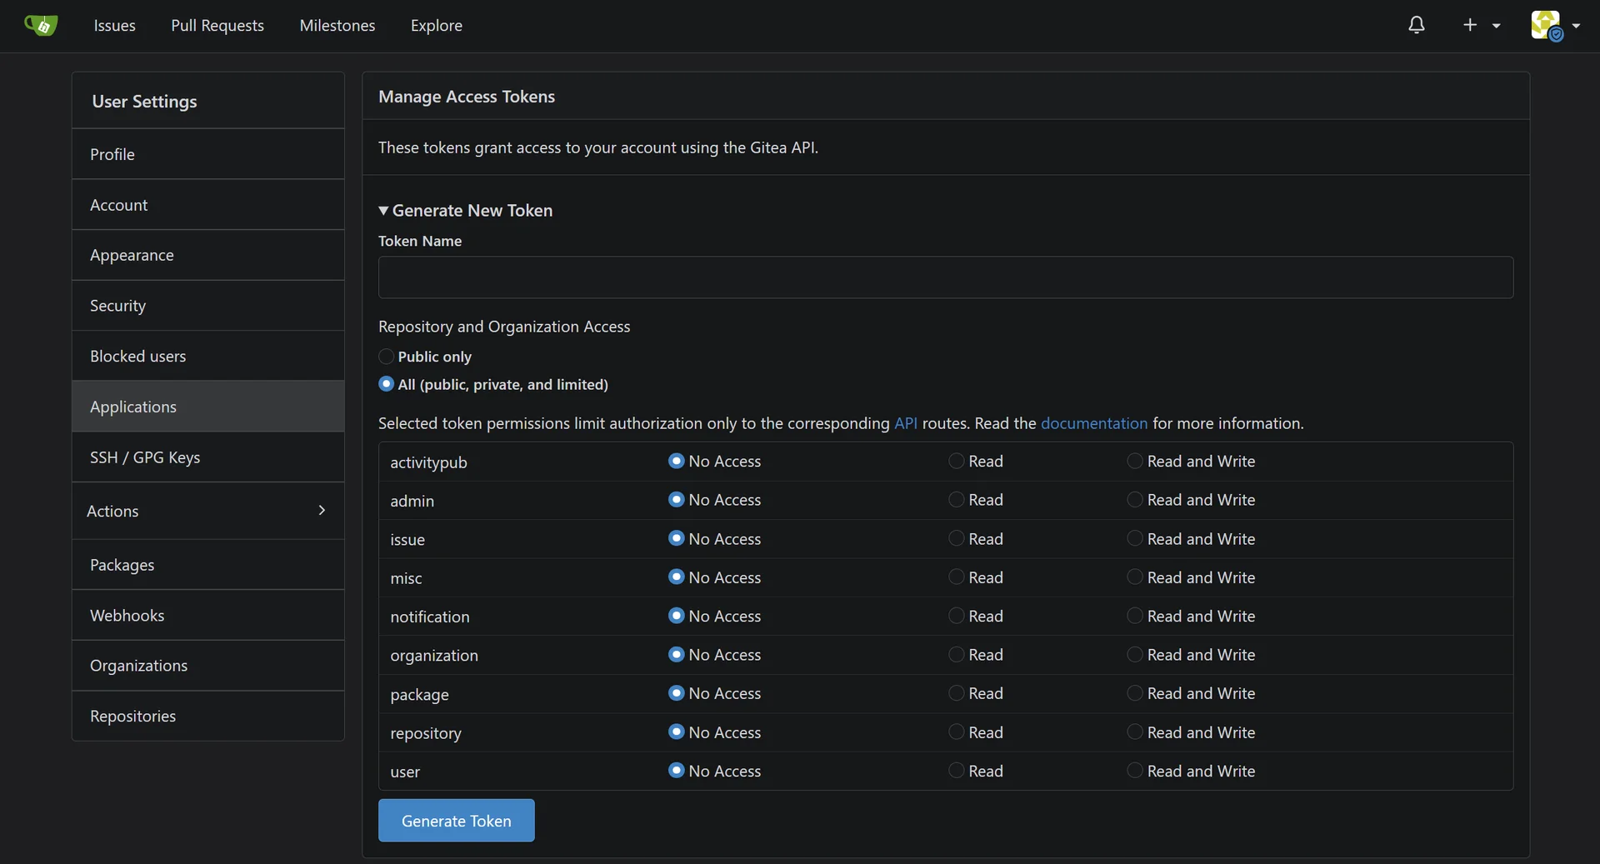This screenshot has width=1600, height=864.
Task: Set issue scope to Read and Write
Action: pos(1134,538)
